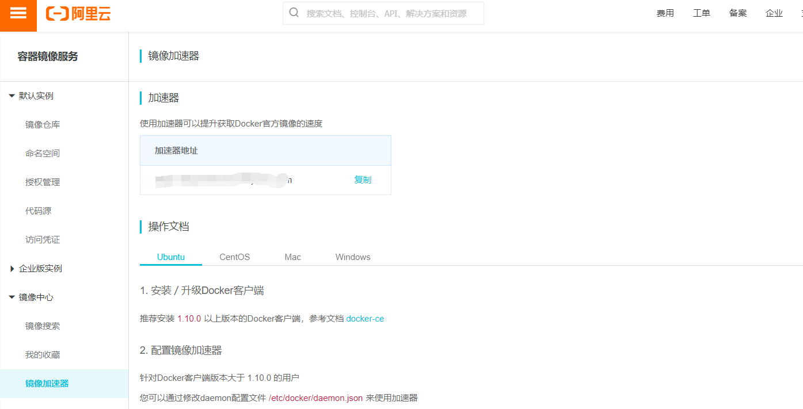Click the Alibaba Cloud logo
Viewport: 803px width, 409px height.
(78, 14)
